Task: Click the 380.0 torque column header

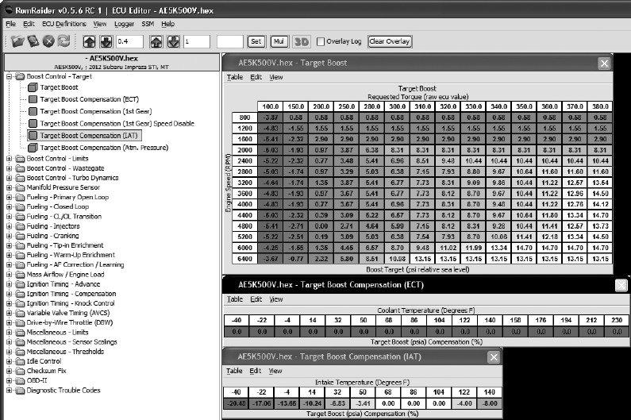Action: coord(600,106)
